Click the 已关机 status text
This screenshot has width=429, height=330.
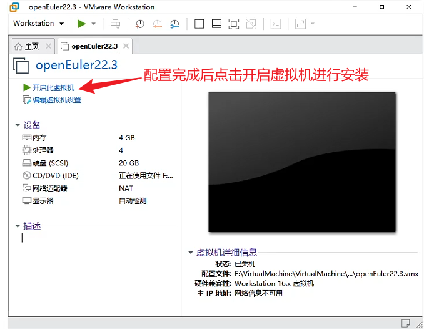[245, 264]
